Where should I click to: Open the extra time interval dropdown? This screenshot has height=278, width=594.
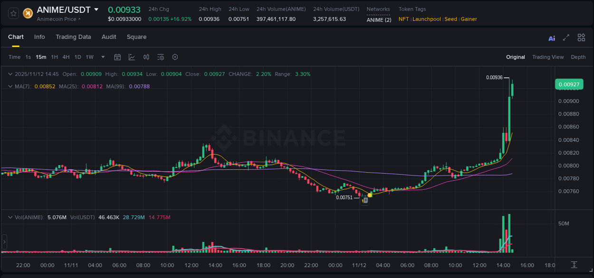pos(102,57)
